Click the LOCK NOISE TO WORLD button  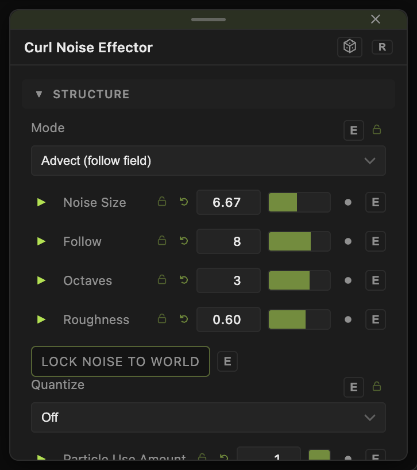pos(121,361)
